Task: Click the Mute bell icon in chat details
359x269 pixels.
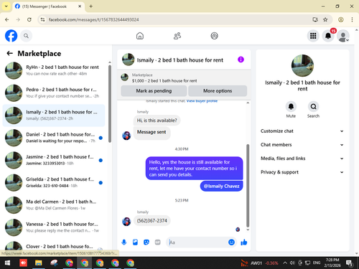Action: (291, 106)
